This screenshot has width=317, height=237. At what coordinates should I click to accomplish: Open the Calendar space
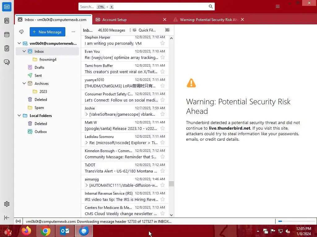click(x=7, y=35)
